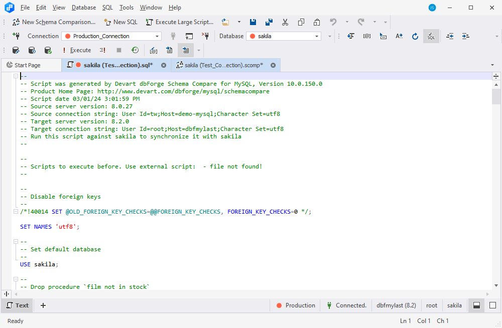
Task: Click the Paste icon
Action: 317,22
